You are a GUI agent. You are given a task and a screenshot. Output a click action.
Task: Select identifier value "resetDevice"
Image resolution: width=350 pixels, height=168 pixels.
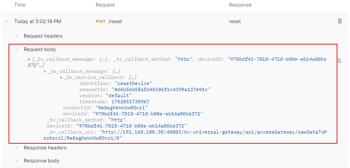coord(133,83)
